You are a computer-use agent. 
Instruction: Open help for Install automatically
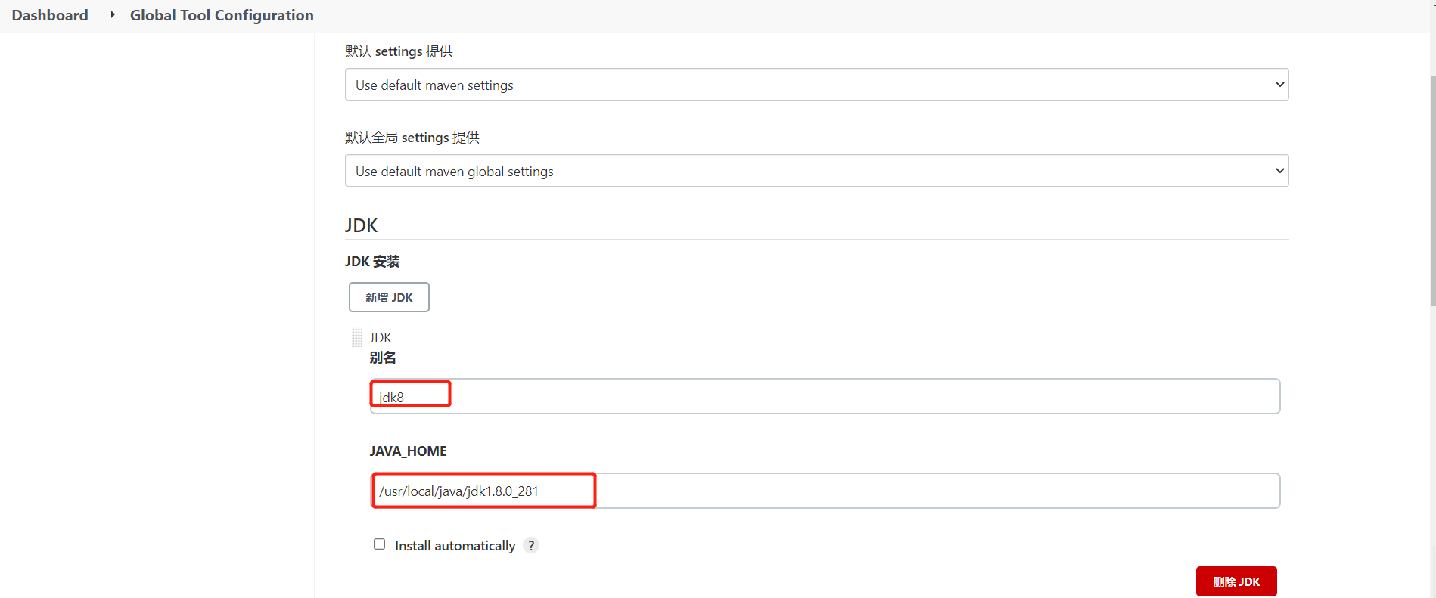point(531,545)
